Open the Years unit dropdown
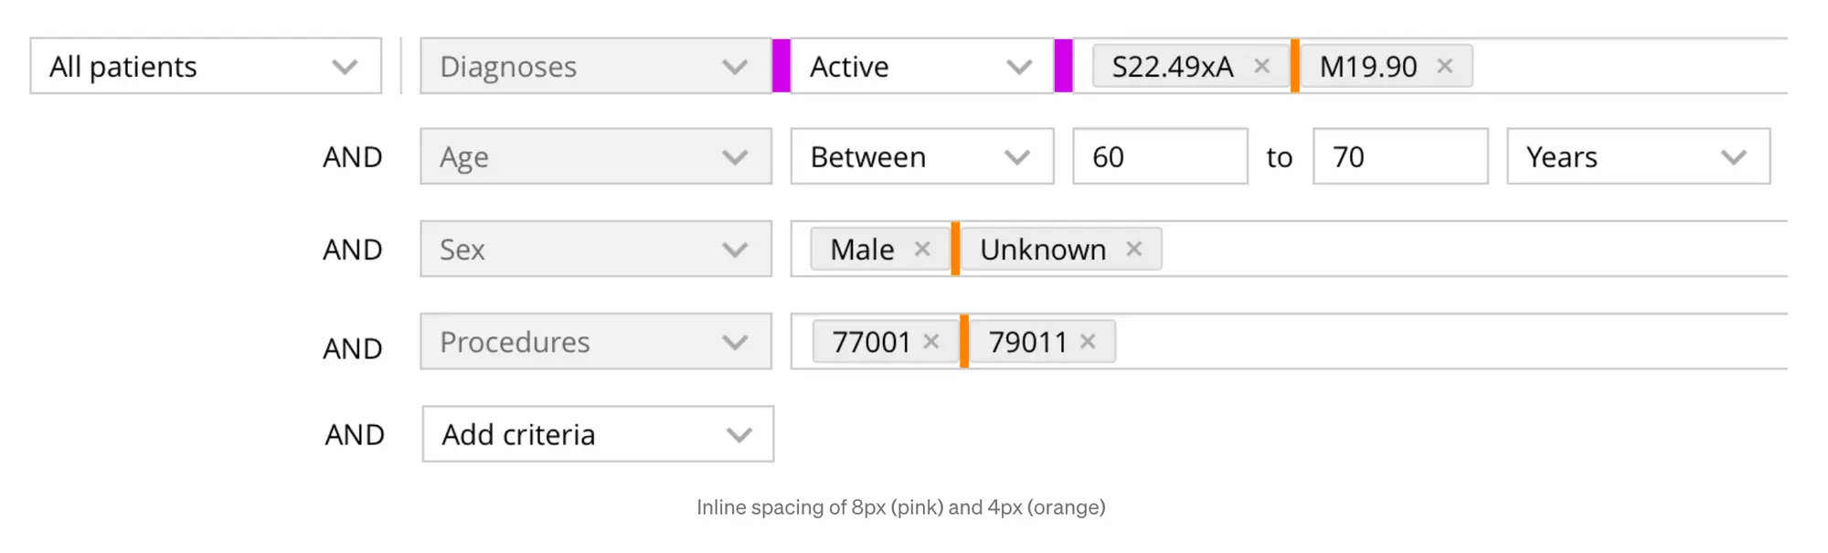The width and height of the screenshot is (1828, 553). point(1638,157)
